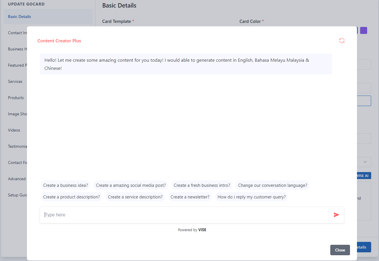
Task: Pick 'How do i reply my customer query?'
Action: point(251,197)
